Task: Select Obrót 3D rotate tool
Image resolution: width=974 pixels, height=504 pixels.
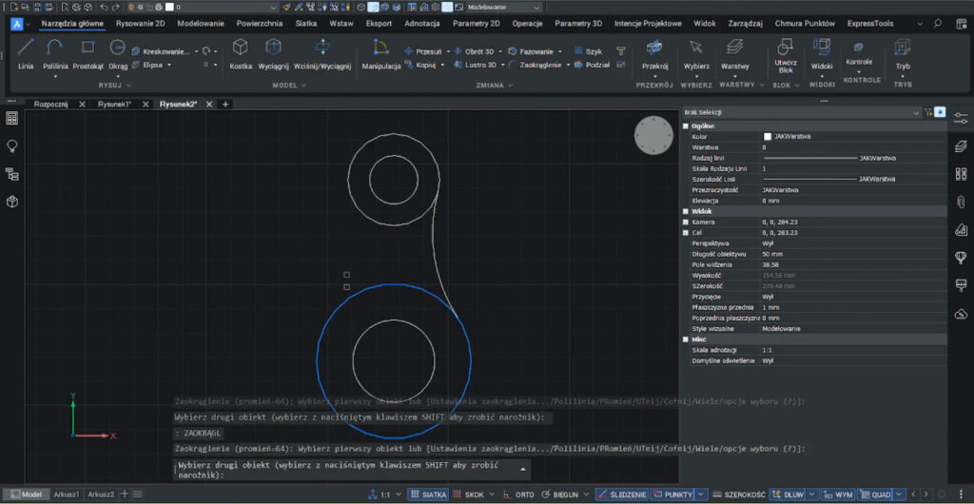Action: tap(474, 51)
